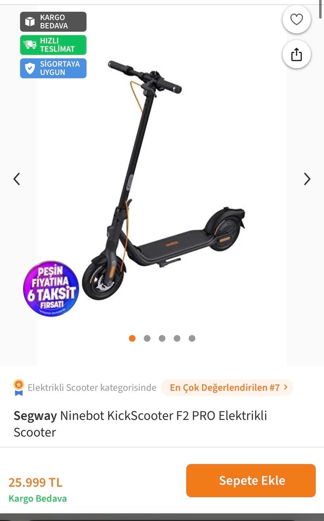Tap the 6 Taksit Fırsatı round badge
The height and width of the screenshot is (521, 324).
(51, 289)
